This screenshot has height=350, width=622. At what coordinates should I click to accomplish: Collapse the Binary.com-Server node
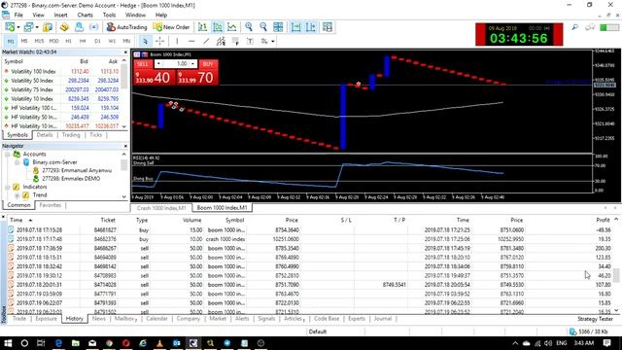[17, 162]
